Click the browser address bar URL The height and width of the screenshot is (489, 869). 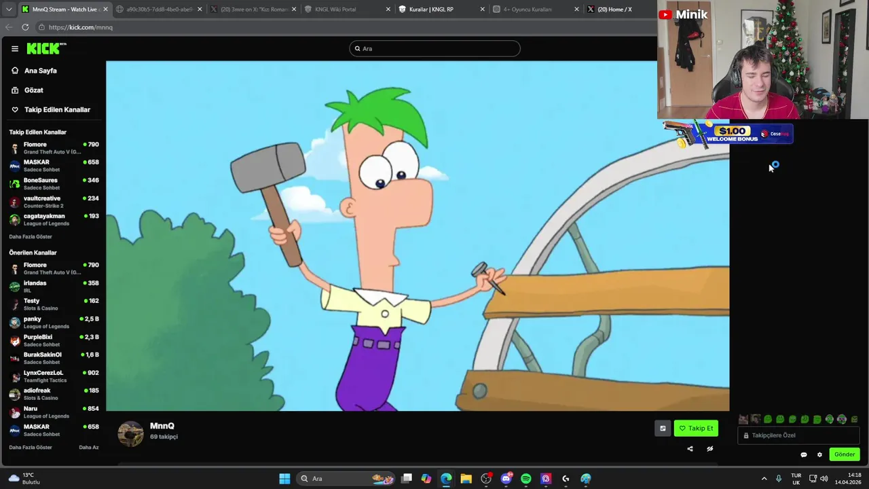pyautogui.click(x=81, y=27)
